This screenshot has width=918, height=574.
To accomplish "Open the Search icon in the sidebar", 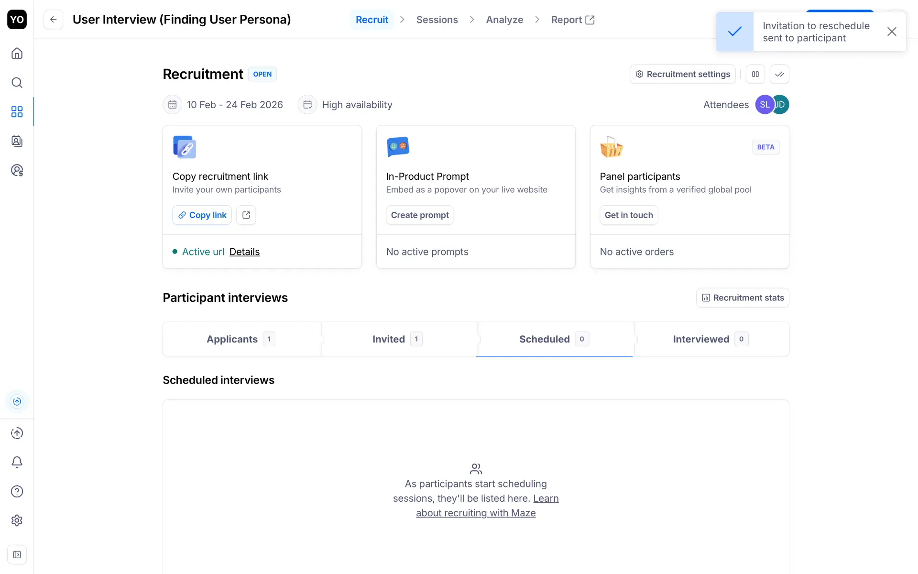I will pos(17,82).
